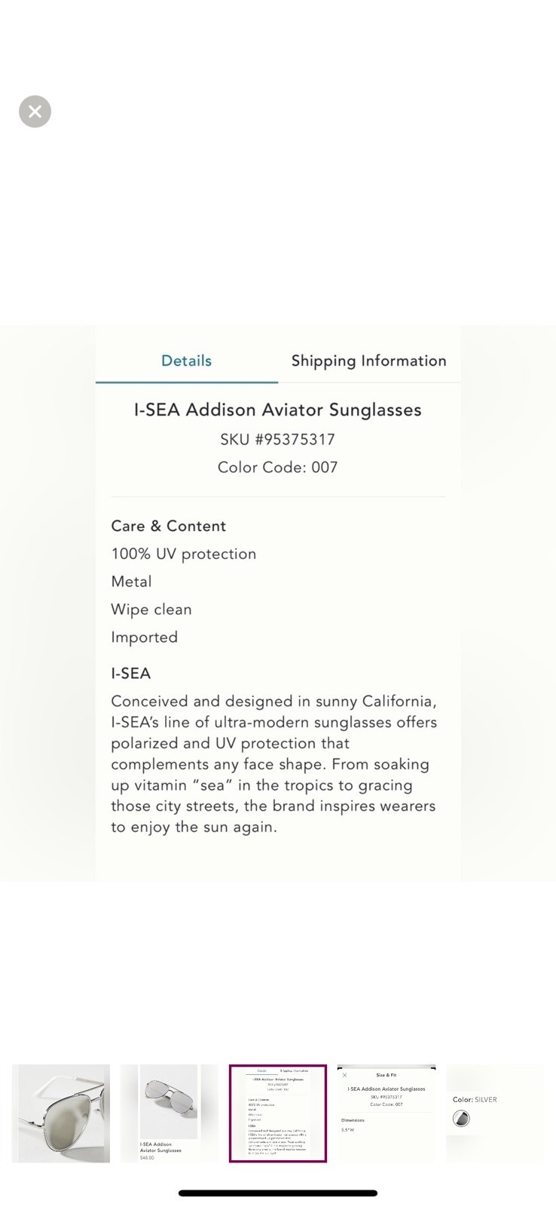556x1207 pixels.
Task: View the Size & Fit thumbnail
Action: (x=386, y=1113)
